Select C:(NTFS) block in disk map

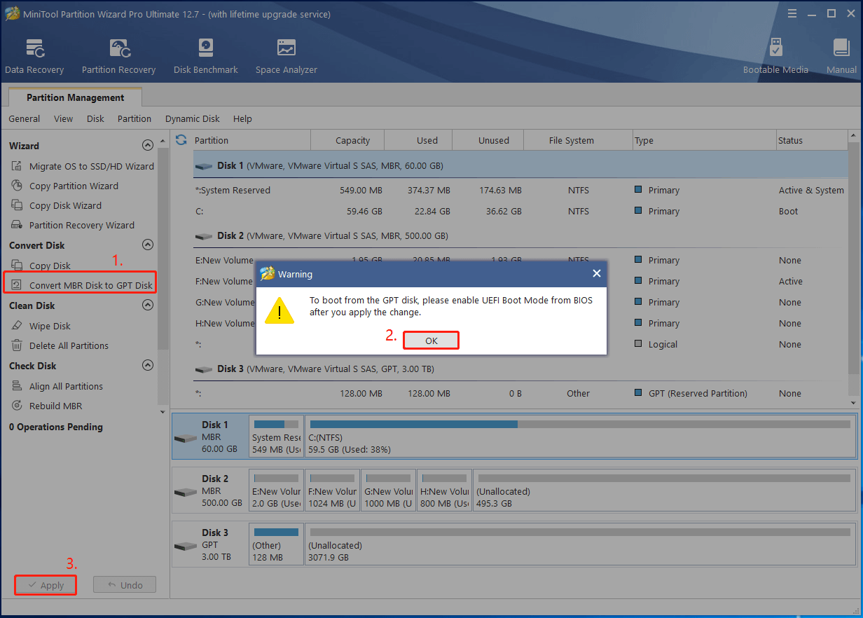tap(581, 436)
